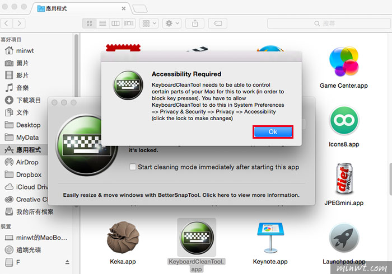Viewport: 392px width, 274px height.
Task: Switch Finder to Cover Flow view
Action: click(x=129, y=23)
